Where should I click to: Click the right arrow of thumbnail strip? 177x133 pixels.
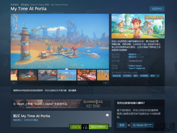pyautogui.click(x=106, y=83)
